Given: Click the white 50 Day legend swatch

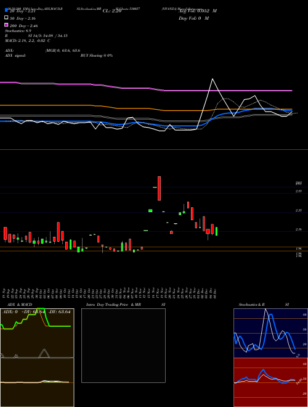Looking at the screenshot, I should (6, 18).
